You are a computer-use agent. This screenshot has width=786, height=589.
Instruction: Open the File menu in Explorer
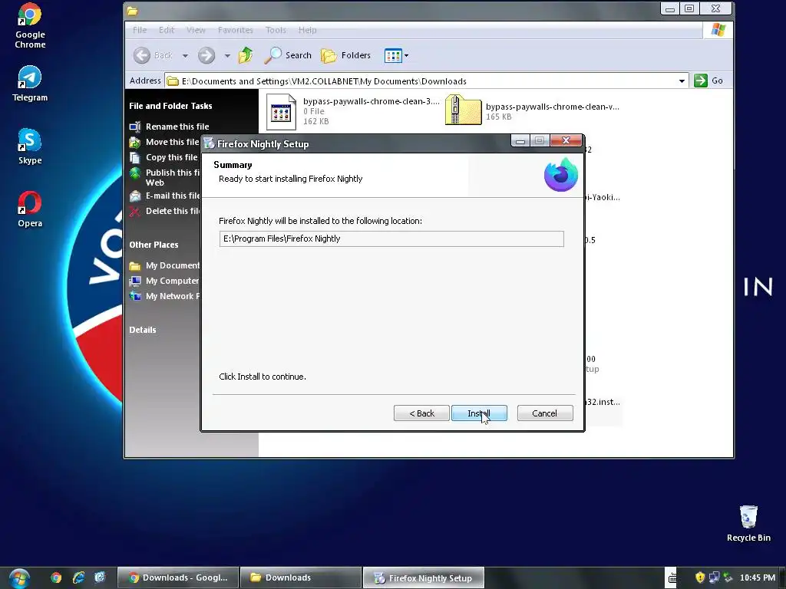140,30
